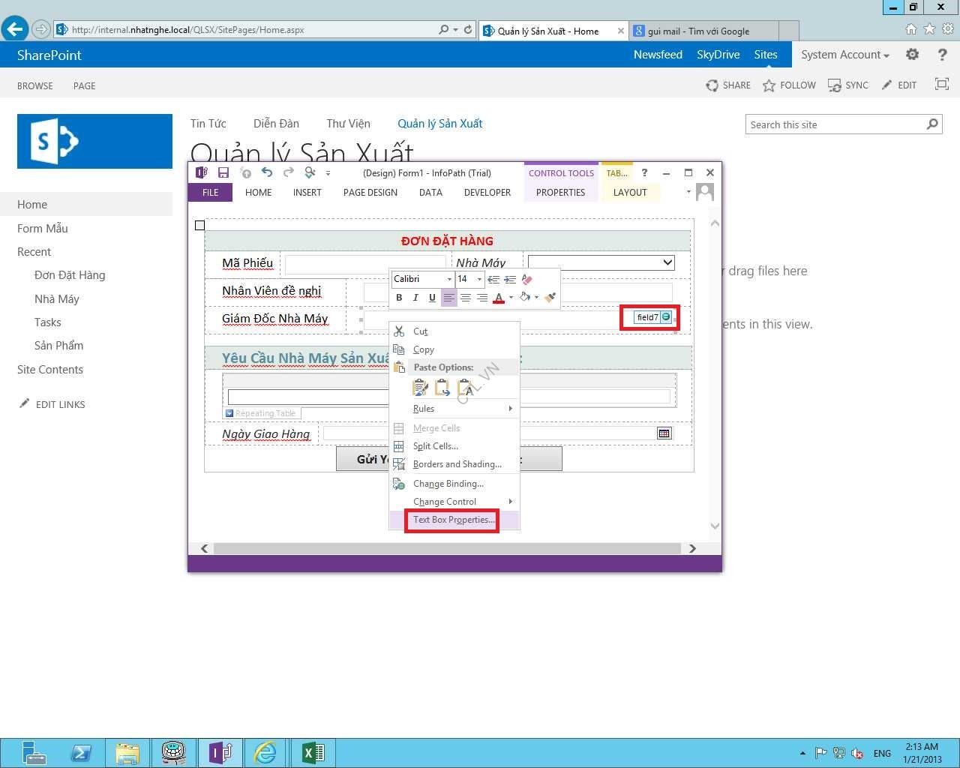The height and width of the screenshot is (768, 960).
Task: Toggle Italic formatting in mini toolbar
Action: 415,298
